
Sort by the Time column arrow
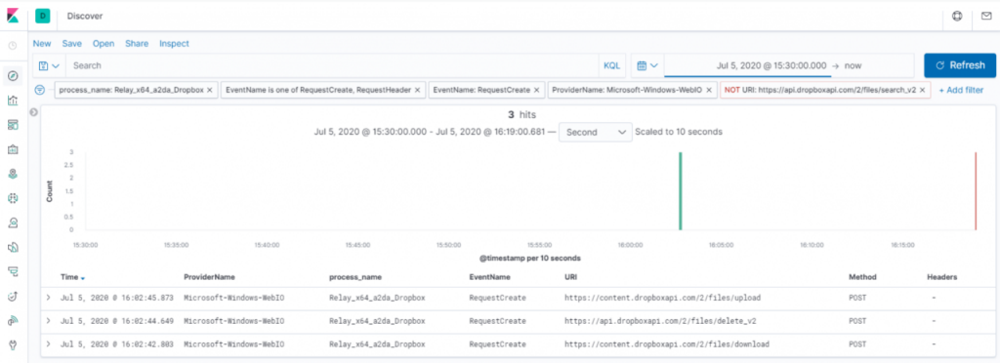83,278
